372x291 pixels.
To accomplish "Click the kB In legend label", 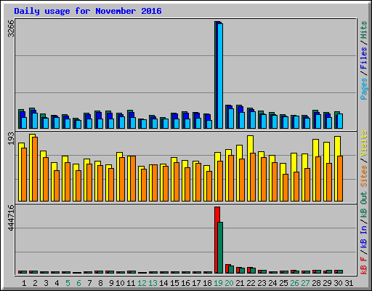I will pos(364,236).
